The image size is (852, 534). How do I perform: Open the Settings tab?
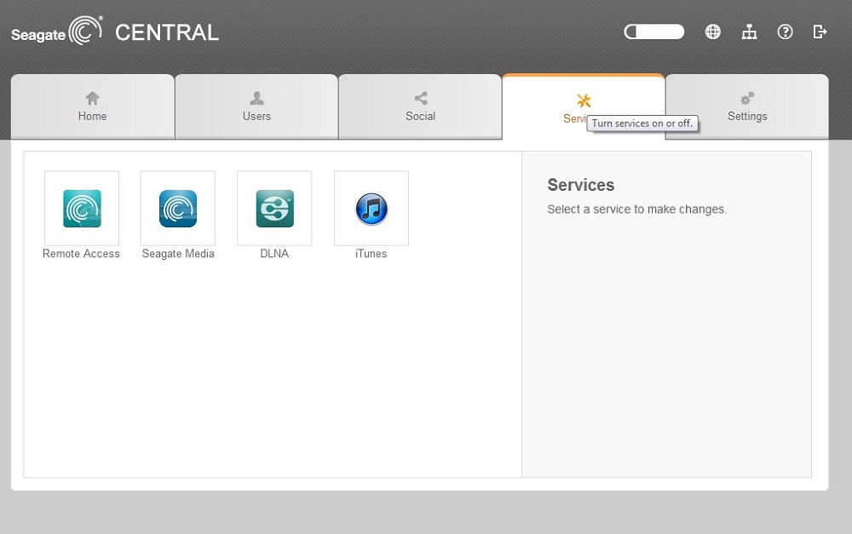(747, 106)
